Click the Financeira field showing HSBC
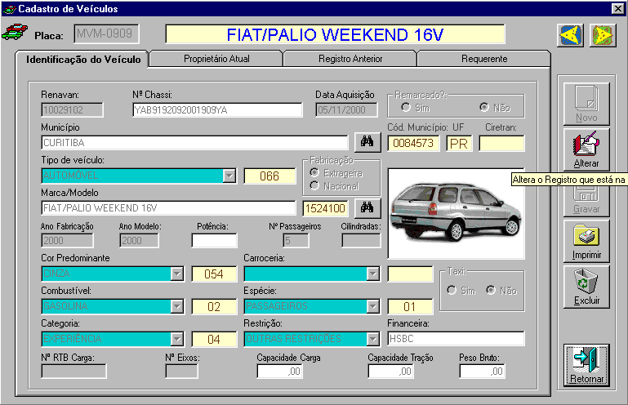This screenshot has width=628, height=405. tap(456, 339)
